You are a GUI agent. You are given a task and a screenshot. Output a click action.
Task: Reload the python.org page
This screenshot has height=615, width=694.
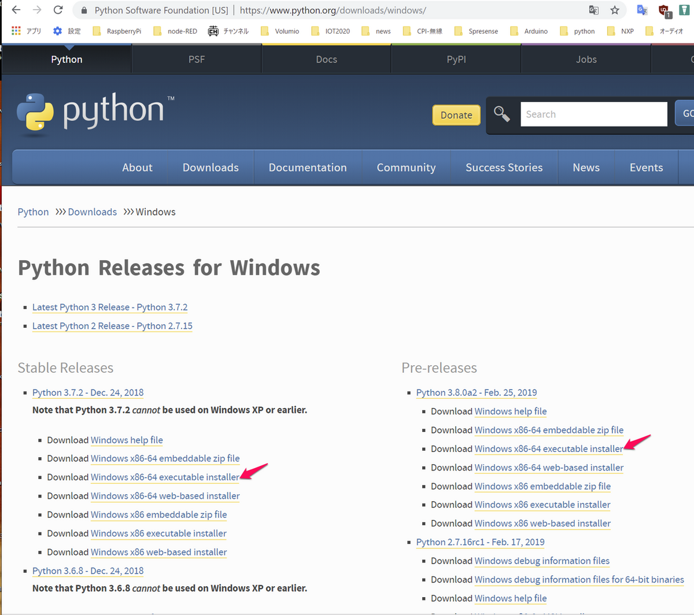(58, 10)
